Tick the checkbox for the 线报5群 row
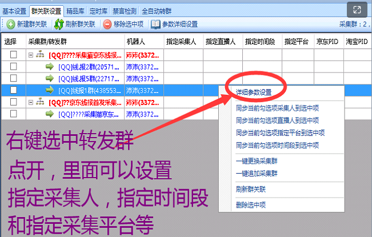 click(13, 78)
